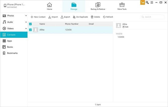
Task: Click Edit in contact details panel
Action: coord(125,27)
